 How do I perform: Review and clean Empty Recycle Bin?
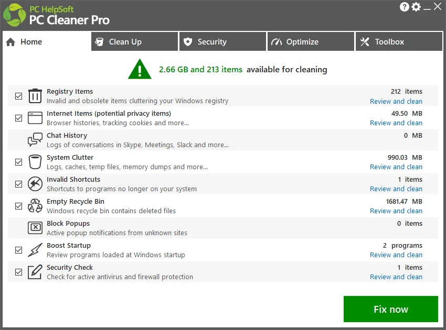point(396,211)
